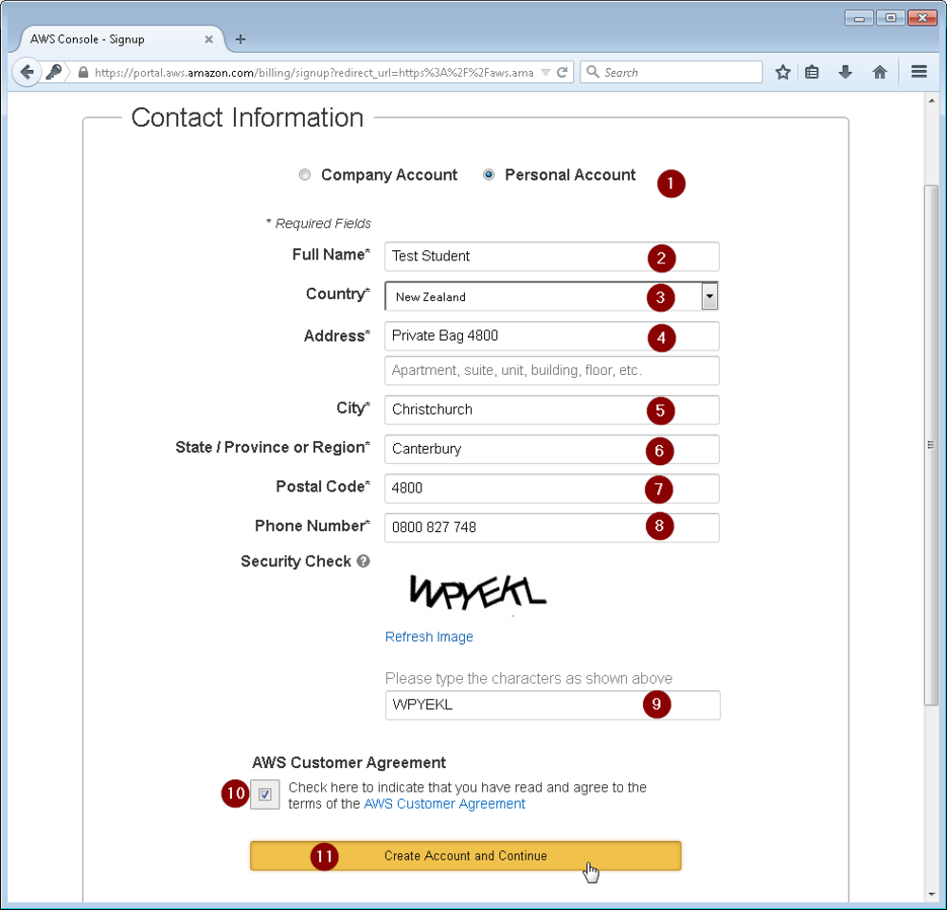Reload the page with refresh icon
Screen dimensions: 947x910
coord(563,73)
